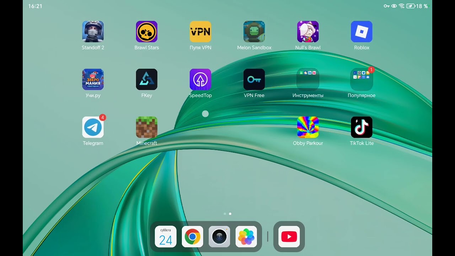Tap the "Obby Parkour" label
The width and height of the screenshot is (455, 256).
pyautogui.click(x=308, y=143)
